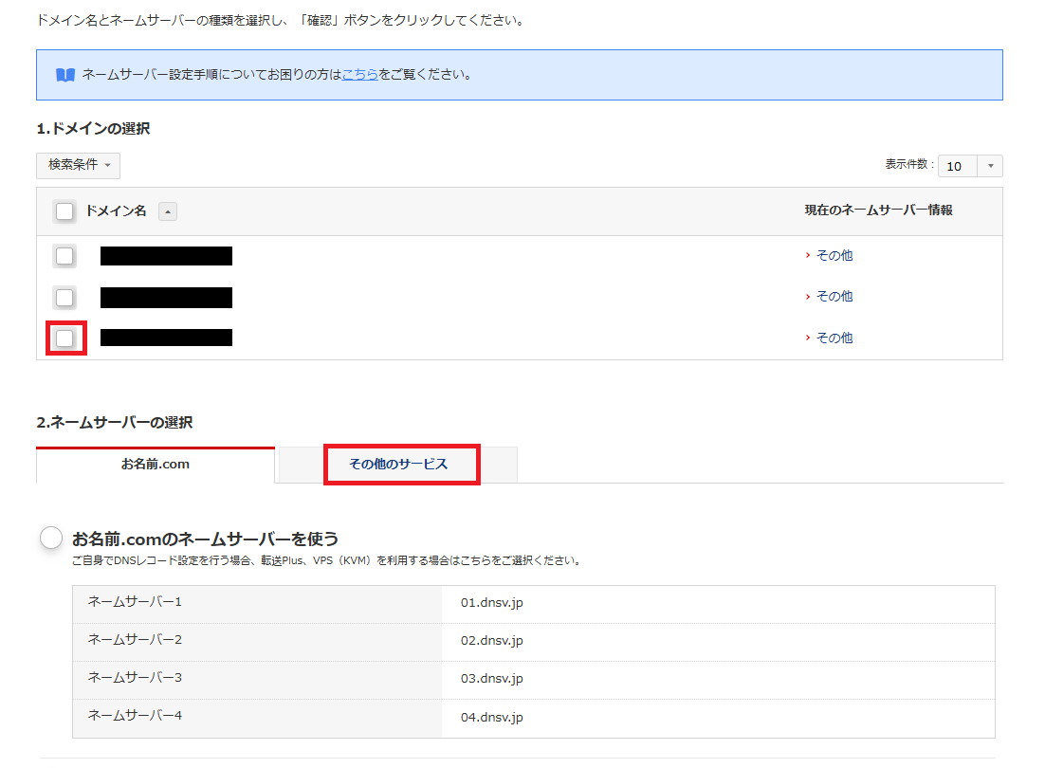
Task: Open the こちら help link
Action: 360,74
